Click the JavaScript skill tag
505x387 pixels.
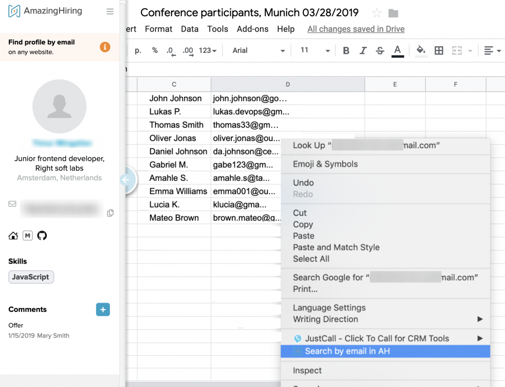click(31, 277)
